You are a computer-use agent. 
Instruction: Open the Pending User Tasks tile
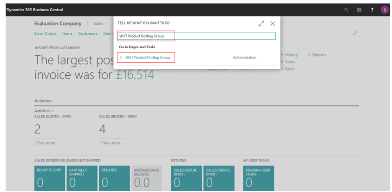(259, 179)
